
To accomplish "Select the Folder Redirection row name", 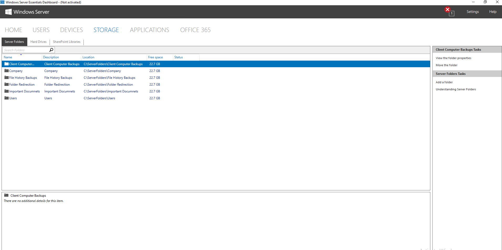I will 22,85.
